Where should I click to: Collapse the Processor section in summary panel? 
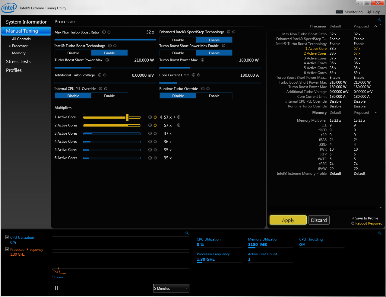375,26
